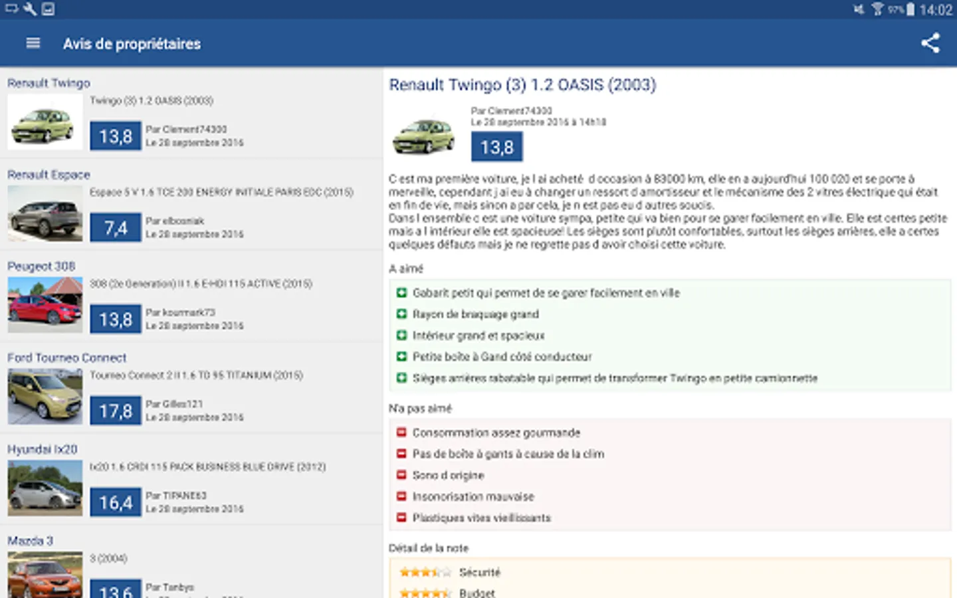This screenshot has height=598, width=957.
Task: Tap the battery indicator in status bar
Action: coord(910,9)
